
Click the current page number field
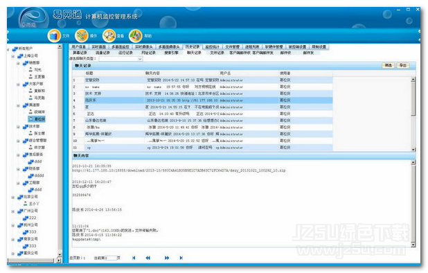(x=111, y=258)
